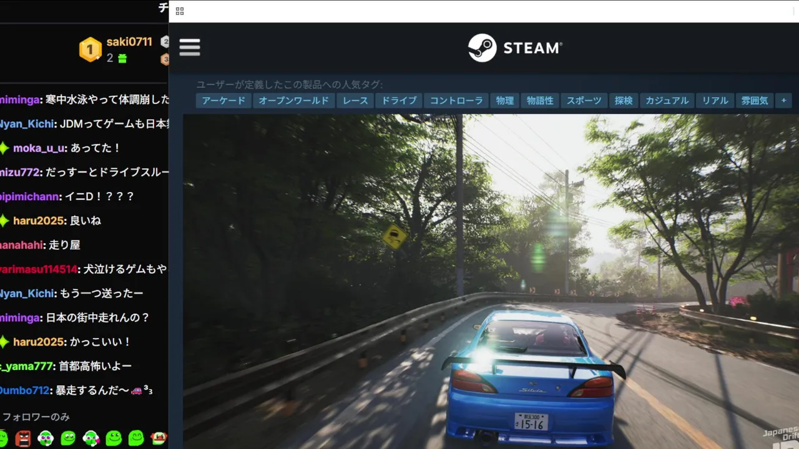Image resolution: width=799 pixels, height=449 pixels.
Task: Click username of 走り屋 message
Action: (21, 245)
